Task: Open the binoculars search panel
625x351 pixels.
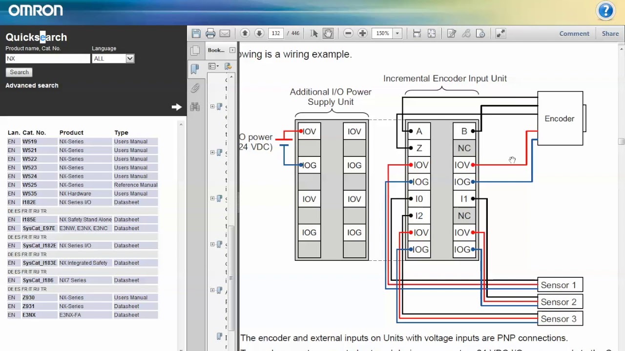Action: (x=195, y=107)
